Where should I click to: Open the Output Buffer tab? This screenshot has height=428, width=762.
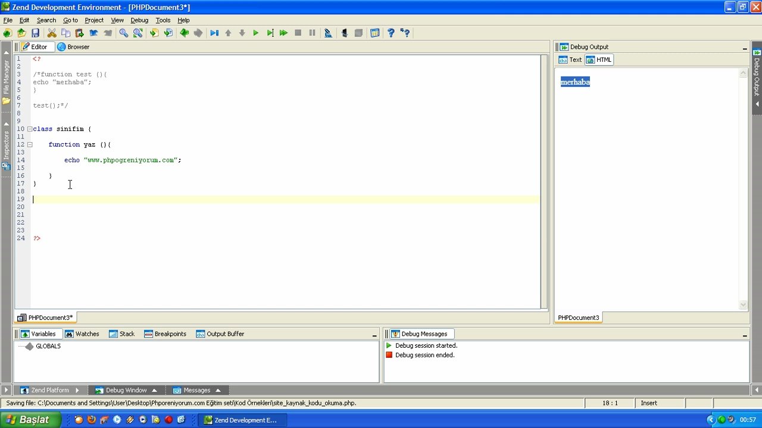pos(220,334)
